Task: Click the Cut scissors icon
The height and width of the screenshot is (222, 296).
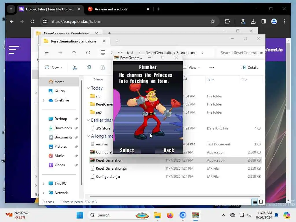Action: pyautogui.click(x=75, y=67)
